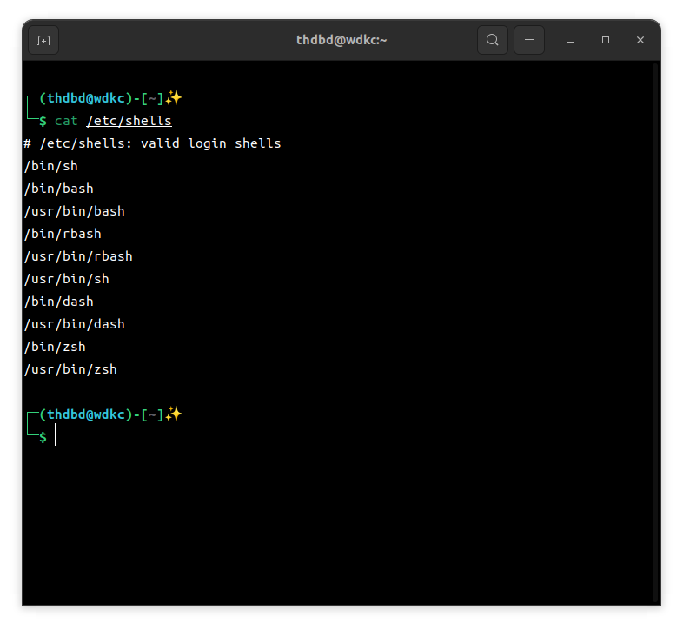Viewport: 683px width, 630px height.
Task: Click the /usr/bin/zsh output line
Action: [x=70, y=369]
